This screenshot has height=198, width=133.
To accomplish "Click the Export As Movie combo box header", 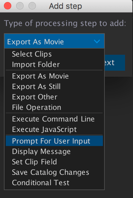I will point(54,41).
